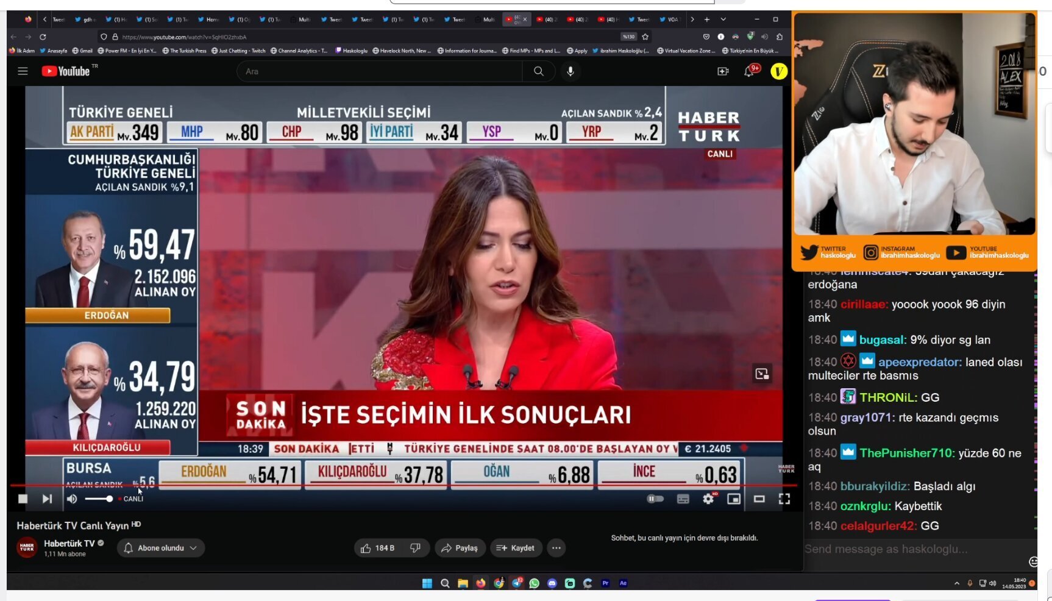
Task: Open a new browser tab
Action: (x=707, y=20)
